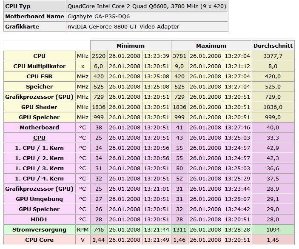
Task: Select the CPU FSB average value 420,0
Action: (273, 77)
